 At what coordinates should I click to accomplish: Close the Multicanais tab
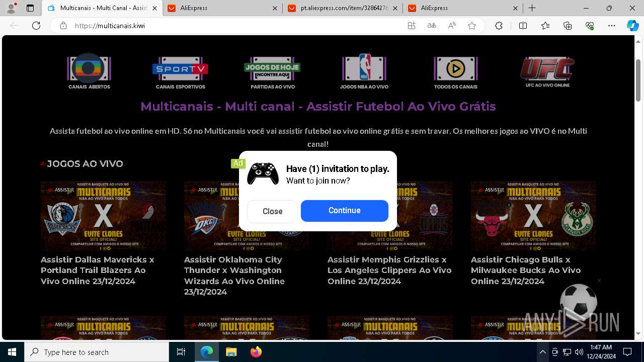pos(154,8)
